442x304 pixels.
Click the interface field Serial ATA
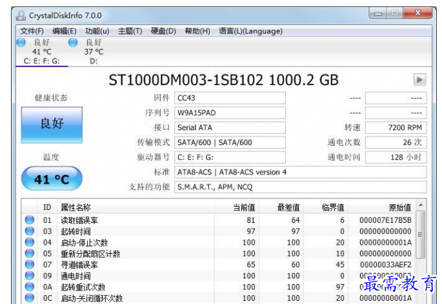coord(230,128)
